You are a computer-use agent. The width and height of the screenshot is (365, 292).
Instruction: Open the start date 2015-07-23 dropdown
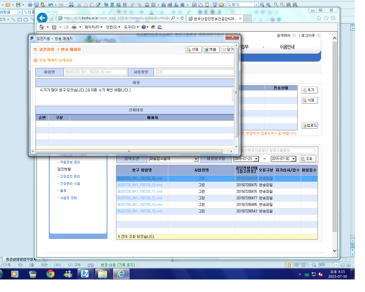[256, 159]
